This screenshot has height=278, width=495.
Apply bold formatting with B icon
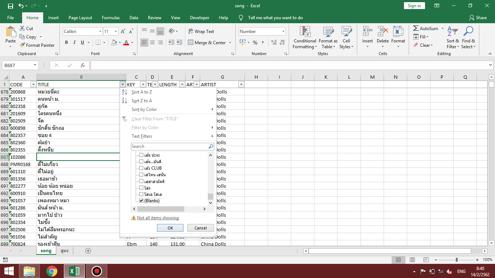point(66,42)
